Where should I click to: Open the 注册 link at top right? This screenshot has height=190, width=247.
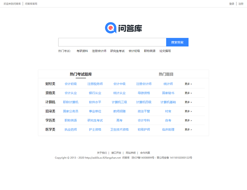click(x=241, y=4)
